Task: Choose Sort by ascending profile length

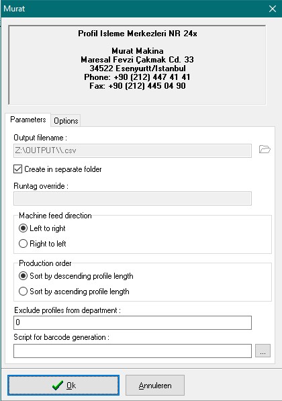Action: pos(74,292)
